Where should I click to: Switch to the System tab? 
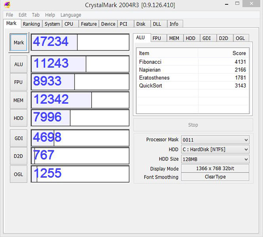coord(52,24)
